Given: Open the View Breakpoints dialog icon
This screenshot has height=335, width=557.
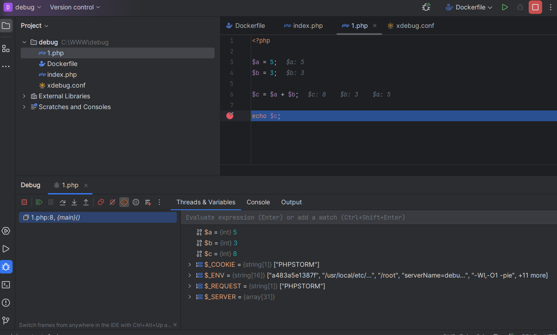Looking at the screenshot, I should pyautogui.click(x=101, y=202).
